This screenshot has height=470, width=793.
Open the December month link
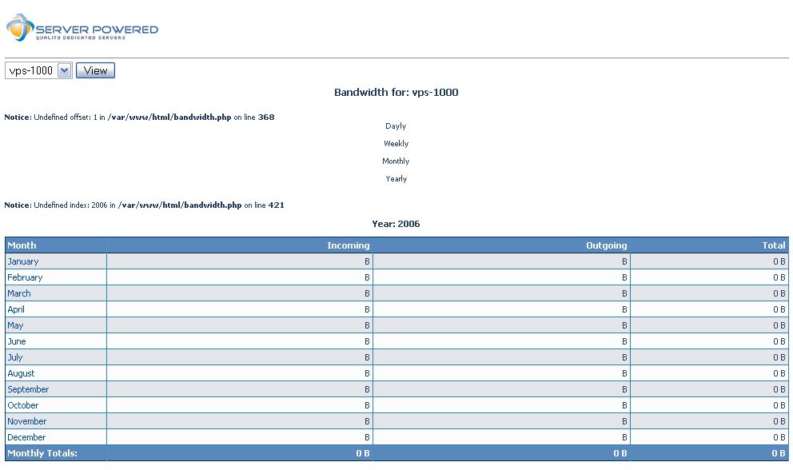[26, 437]
